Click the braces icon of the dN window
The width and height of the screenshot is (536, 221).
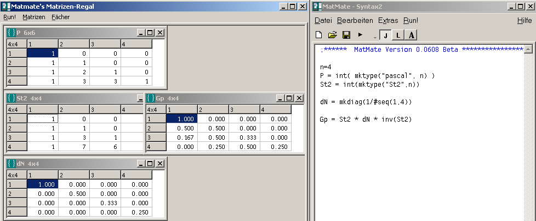pos(11,163)
